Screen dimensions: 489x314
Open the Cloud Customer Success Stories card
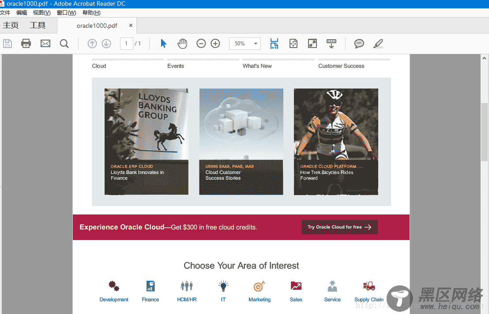(241, 142)
